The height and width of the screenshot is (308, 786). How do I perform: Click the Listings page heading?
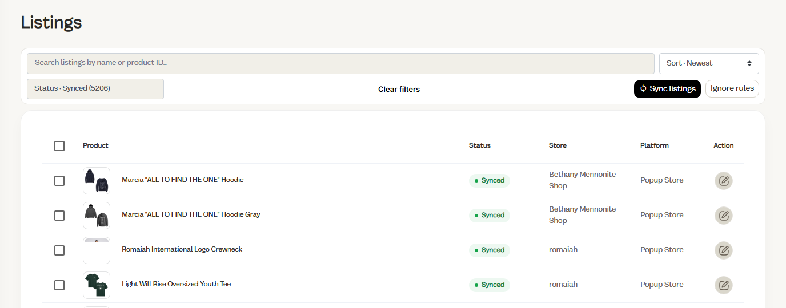coord(51,23)
